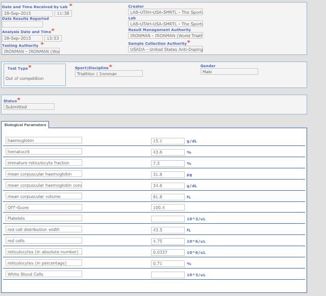
Task: Click the Sample Collection Authority USADA field
Action: pyautogui.click(x=165, y=49)
